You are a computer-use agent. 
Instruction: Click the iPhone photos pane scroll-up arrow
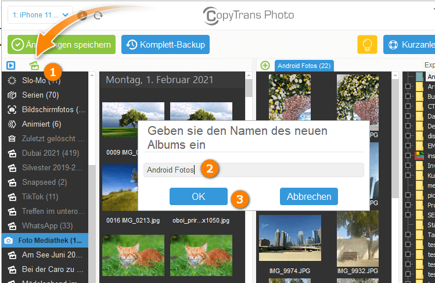pyautogui.click(x=249, y=75)
